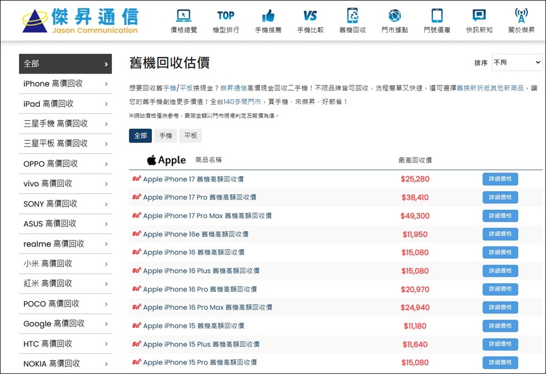This screenshot has height=374, width=546.
Task: Select the TOP 機型排行 ranking icon
Action: point(226,20)
